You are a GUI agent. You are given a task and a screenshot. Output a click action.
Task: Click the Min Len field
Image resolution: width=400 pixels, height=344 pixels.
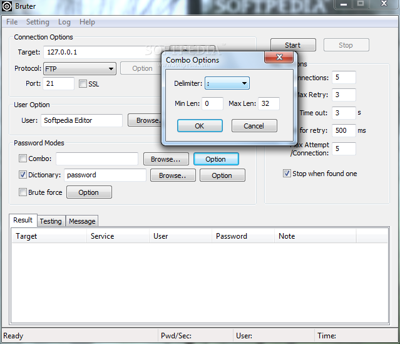212,103
